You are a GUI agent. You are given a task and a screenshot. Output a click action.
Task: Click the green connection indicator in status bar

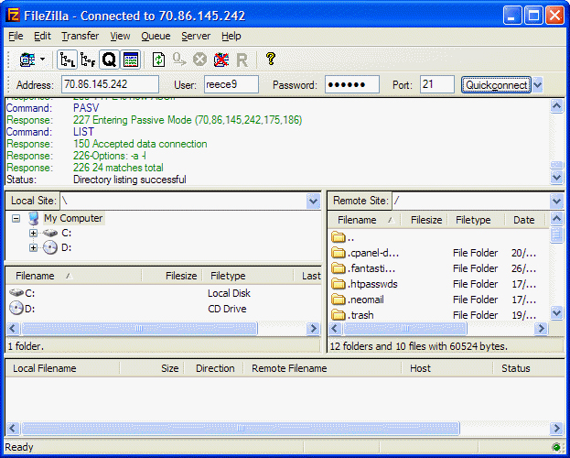[556, 447]
